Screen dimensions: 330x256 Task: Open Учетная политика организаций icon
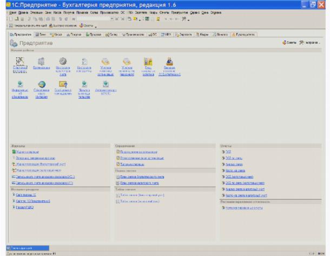pos(105,61)
